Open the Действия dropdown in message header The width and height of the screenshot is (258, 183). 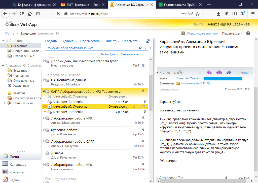coord(244,73)
